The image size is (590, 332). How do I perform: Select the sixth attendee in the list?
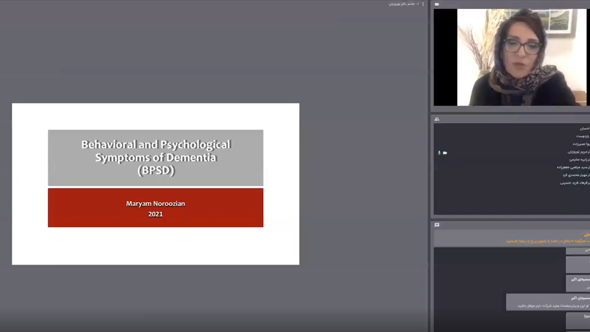573,167
